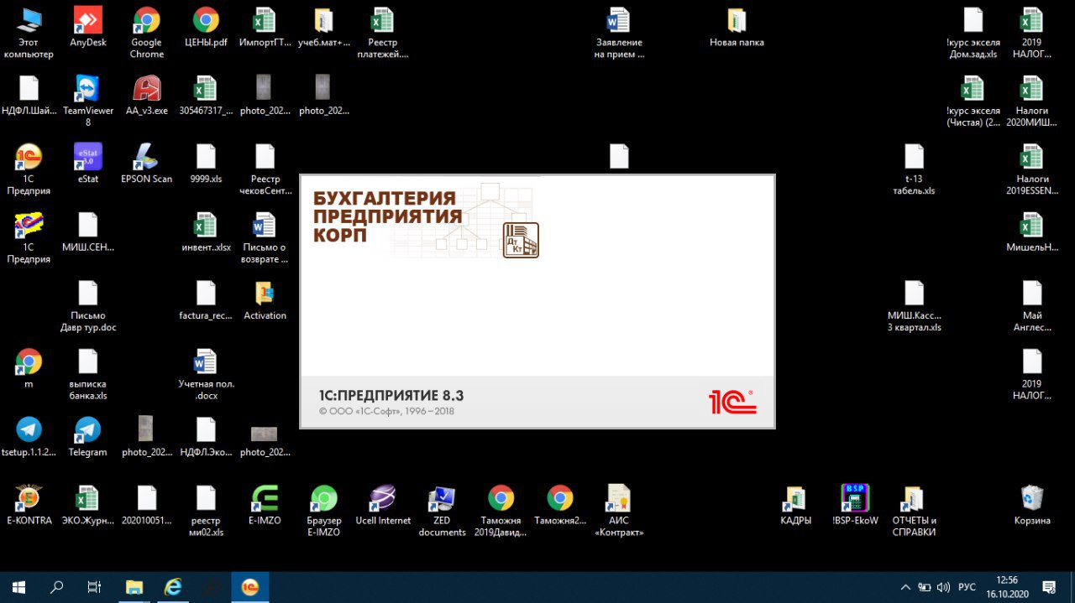Select the t-13 табель.xls file
Viewport: 1075px width, 603px height.
[914, 169]
